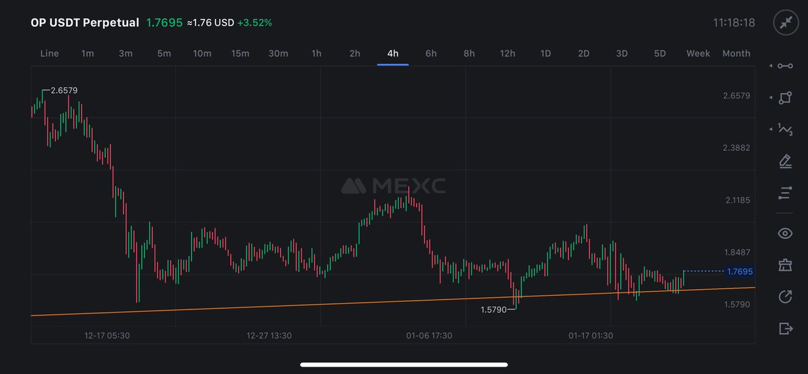
Task: Click the OP USDT Perpetual pair title
Action: point(85,22)
